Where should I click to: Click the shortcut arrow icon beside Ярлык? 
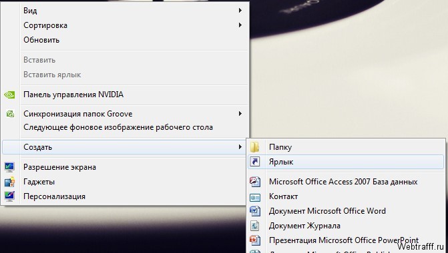pyautogui.click(x=255, y=162)
